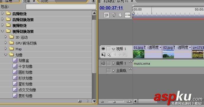The image size is (204, 107).
Task: Click zoom out icon on timeline
Action: click(102, 102)
